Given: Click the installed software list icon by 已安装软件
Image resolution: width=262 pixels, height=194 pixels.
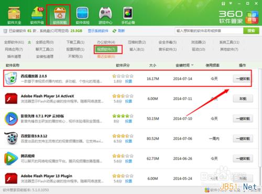Looking at the screenshot, I should point(5,31).
